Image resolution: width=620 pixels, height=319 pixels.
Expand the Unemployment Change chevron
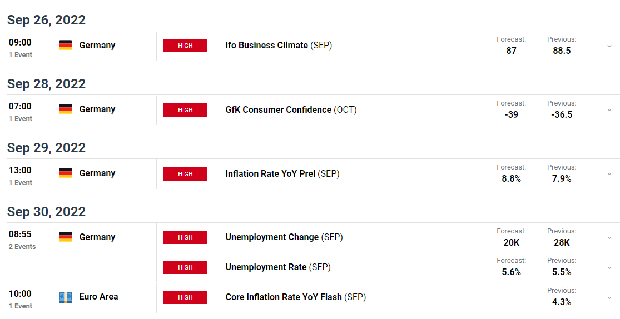609,237
